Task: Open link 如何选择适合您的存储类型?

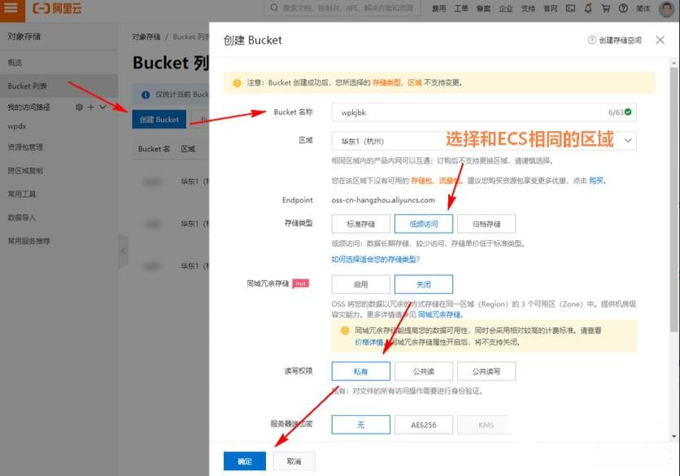Action: pos(375,259)
